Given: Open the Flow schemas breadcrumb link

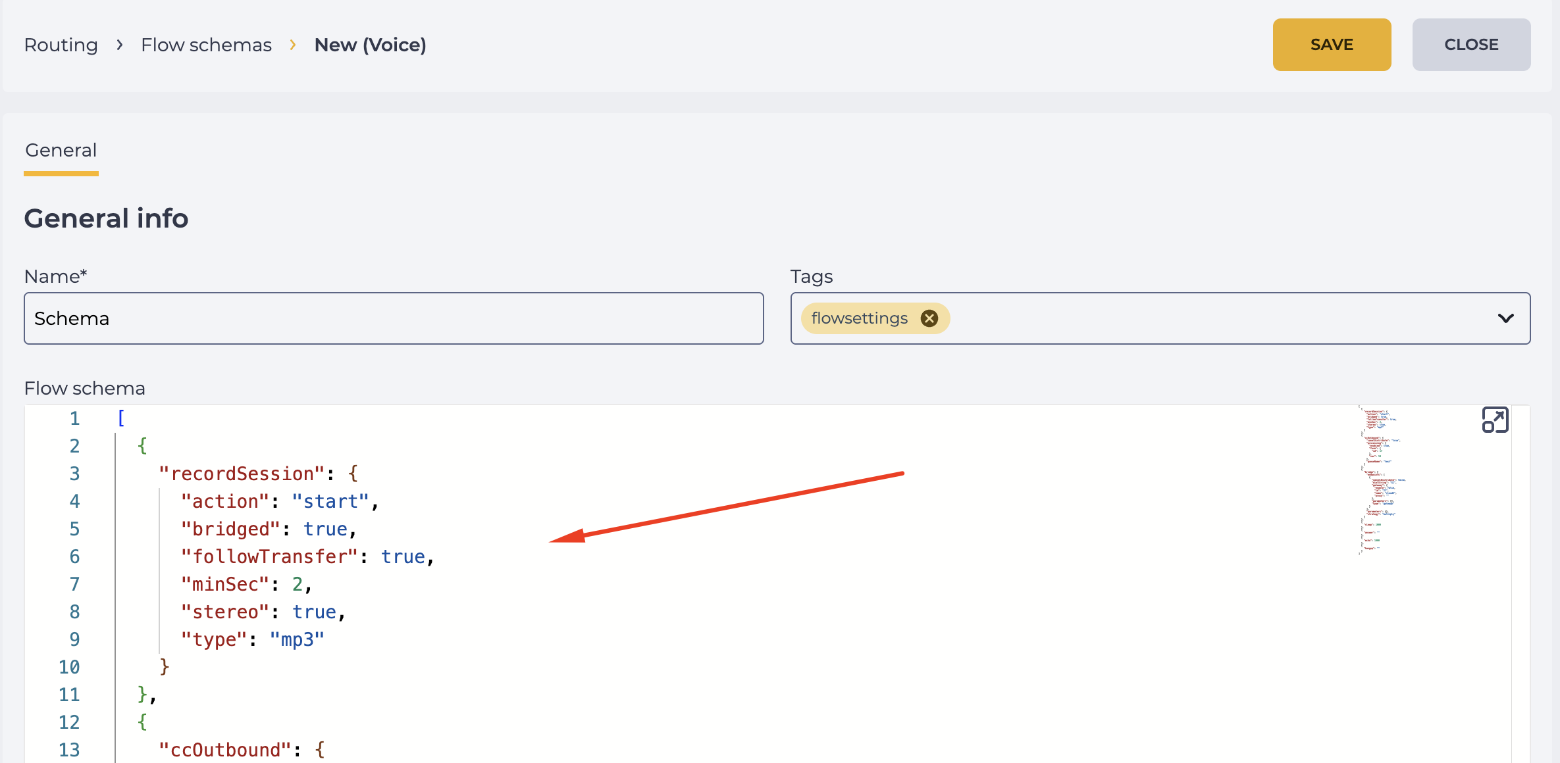Looking at the screenshot, I should coord(206,45).
